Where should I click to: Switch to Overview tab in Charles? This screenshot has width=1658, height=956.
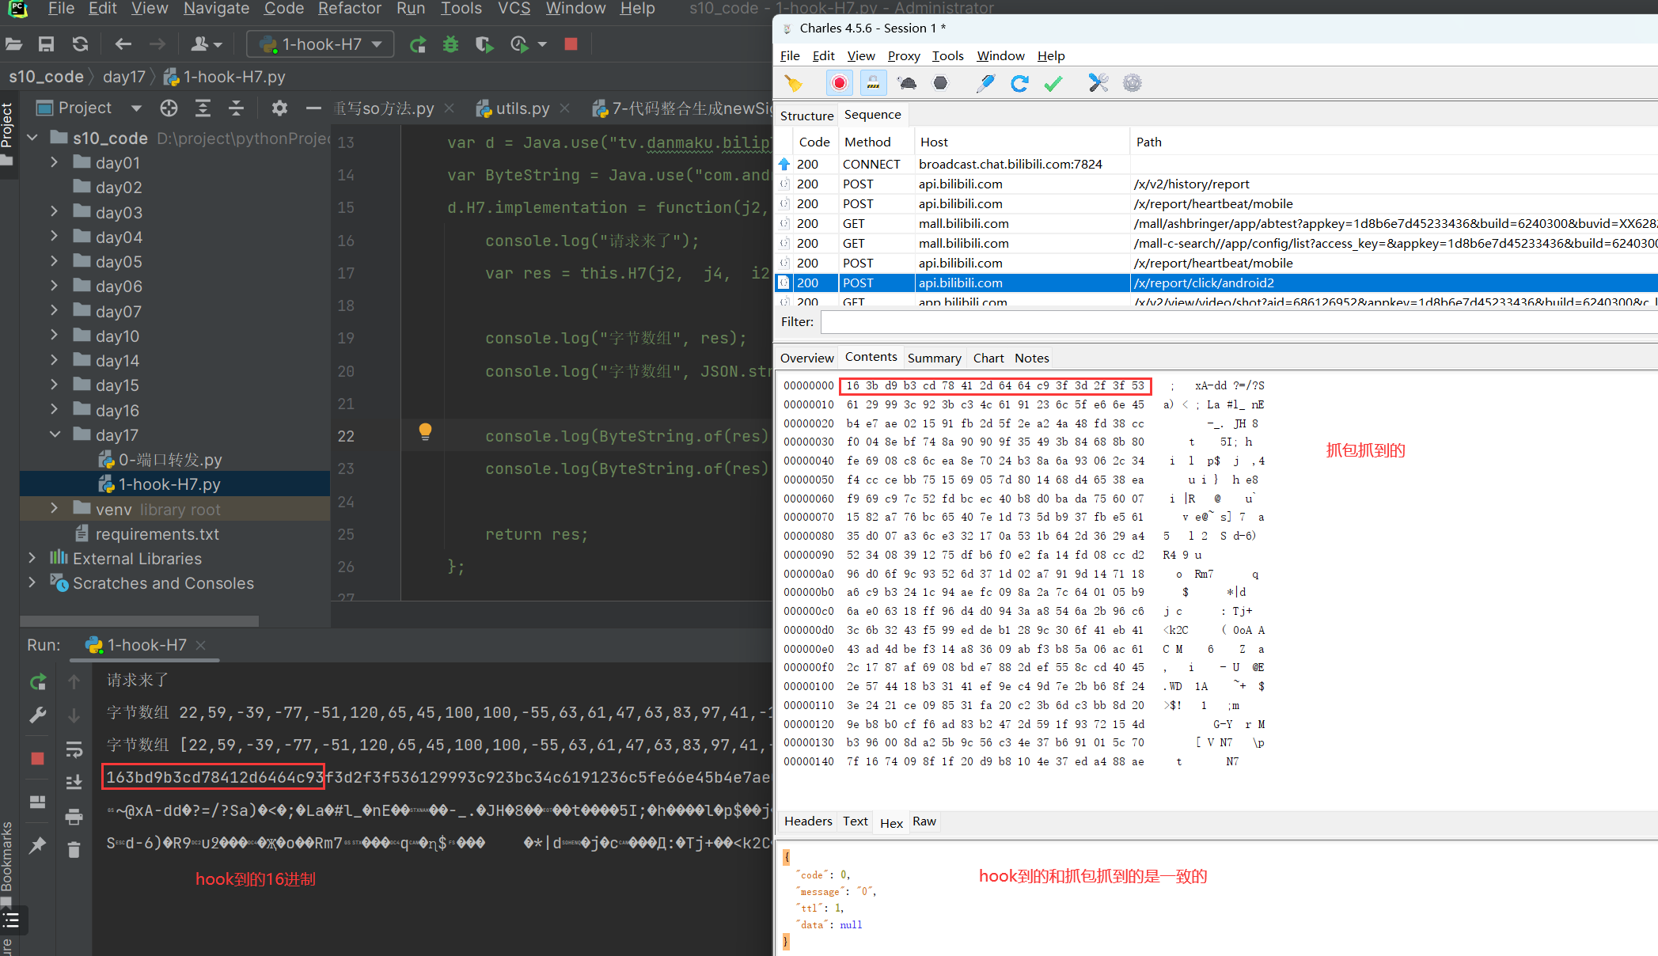click(806, 358)
